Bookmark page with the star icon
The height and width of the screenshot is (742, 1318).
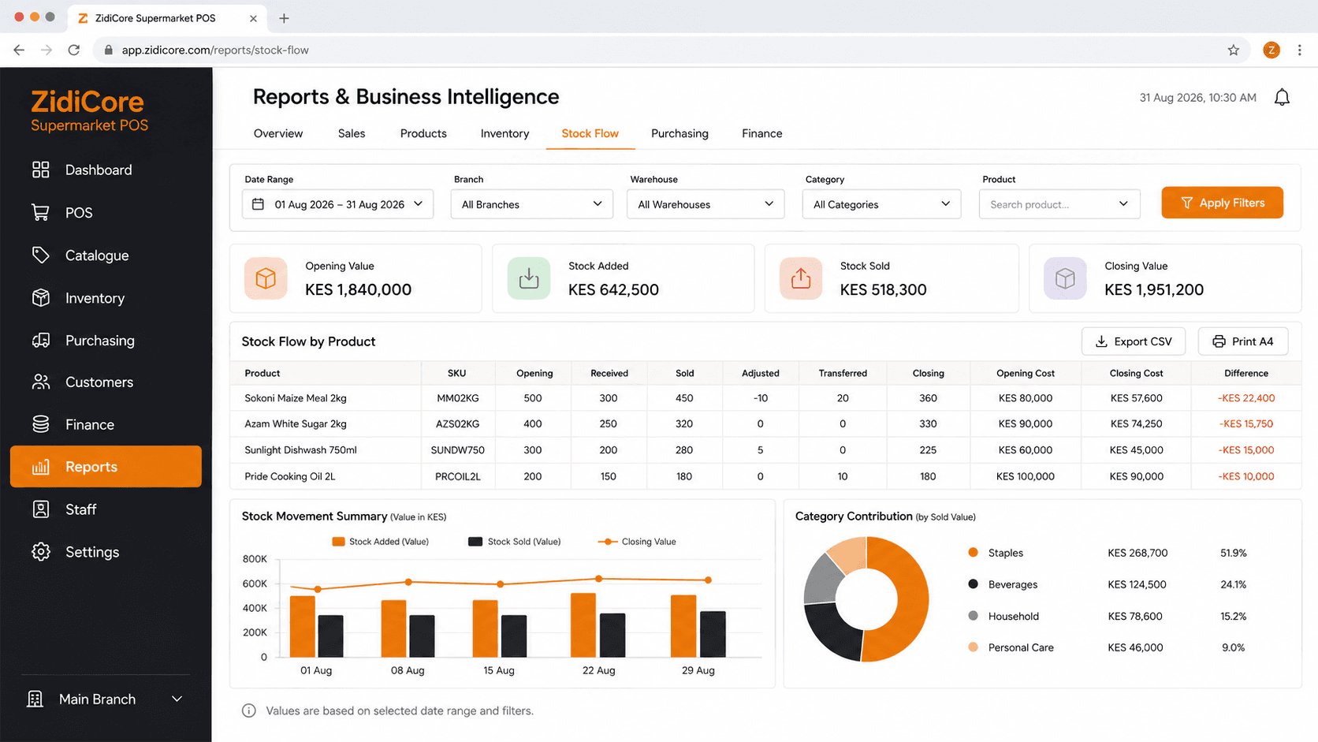coord(1234,50)
